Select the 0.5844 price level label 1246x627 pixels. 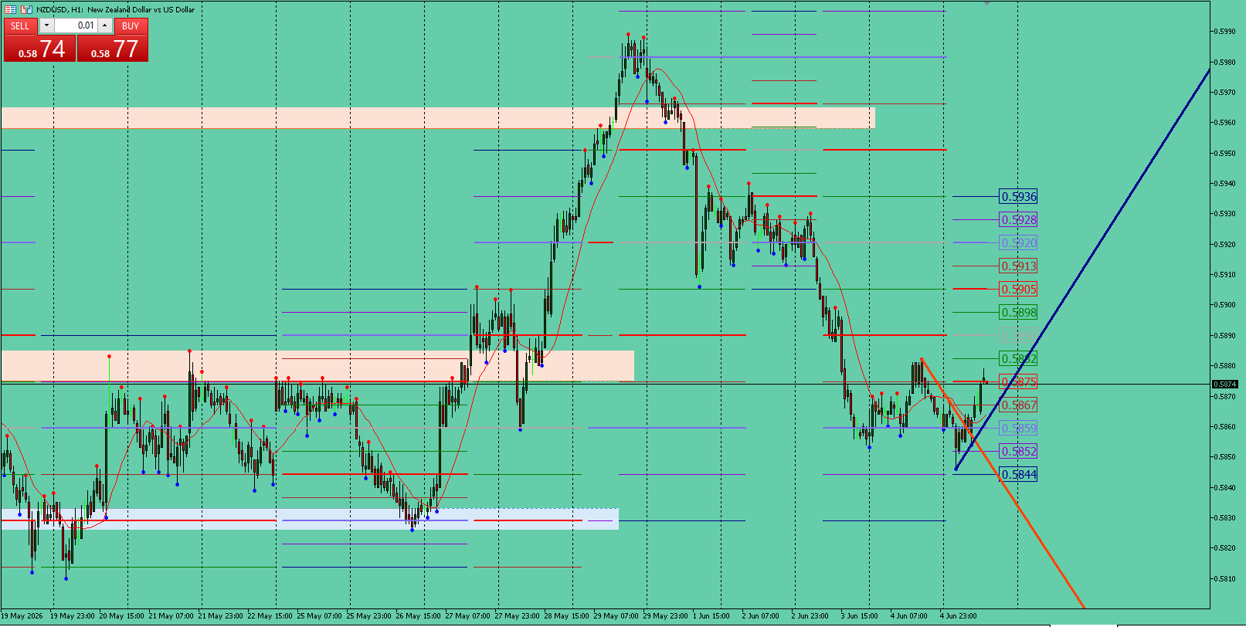[1018, 474]
